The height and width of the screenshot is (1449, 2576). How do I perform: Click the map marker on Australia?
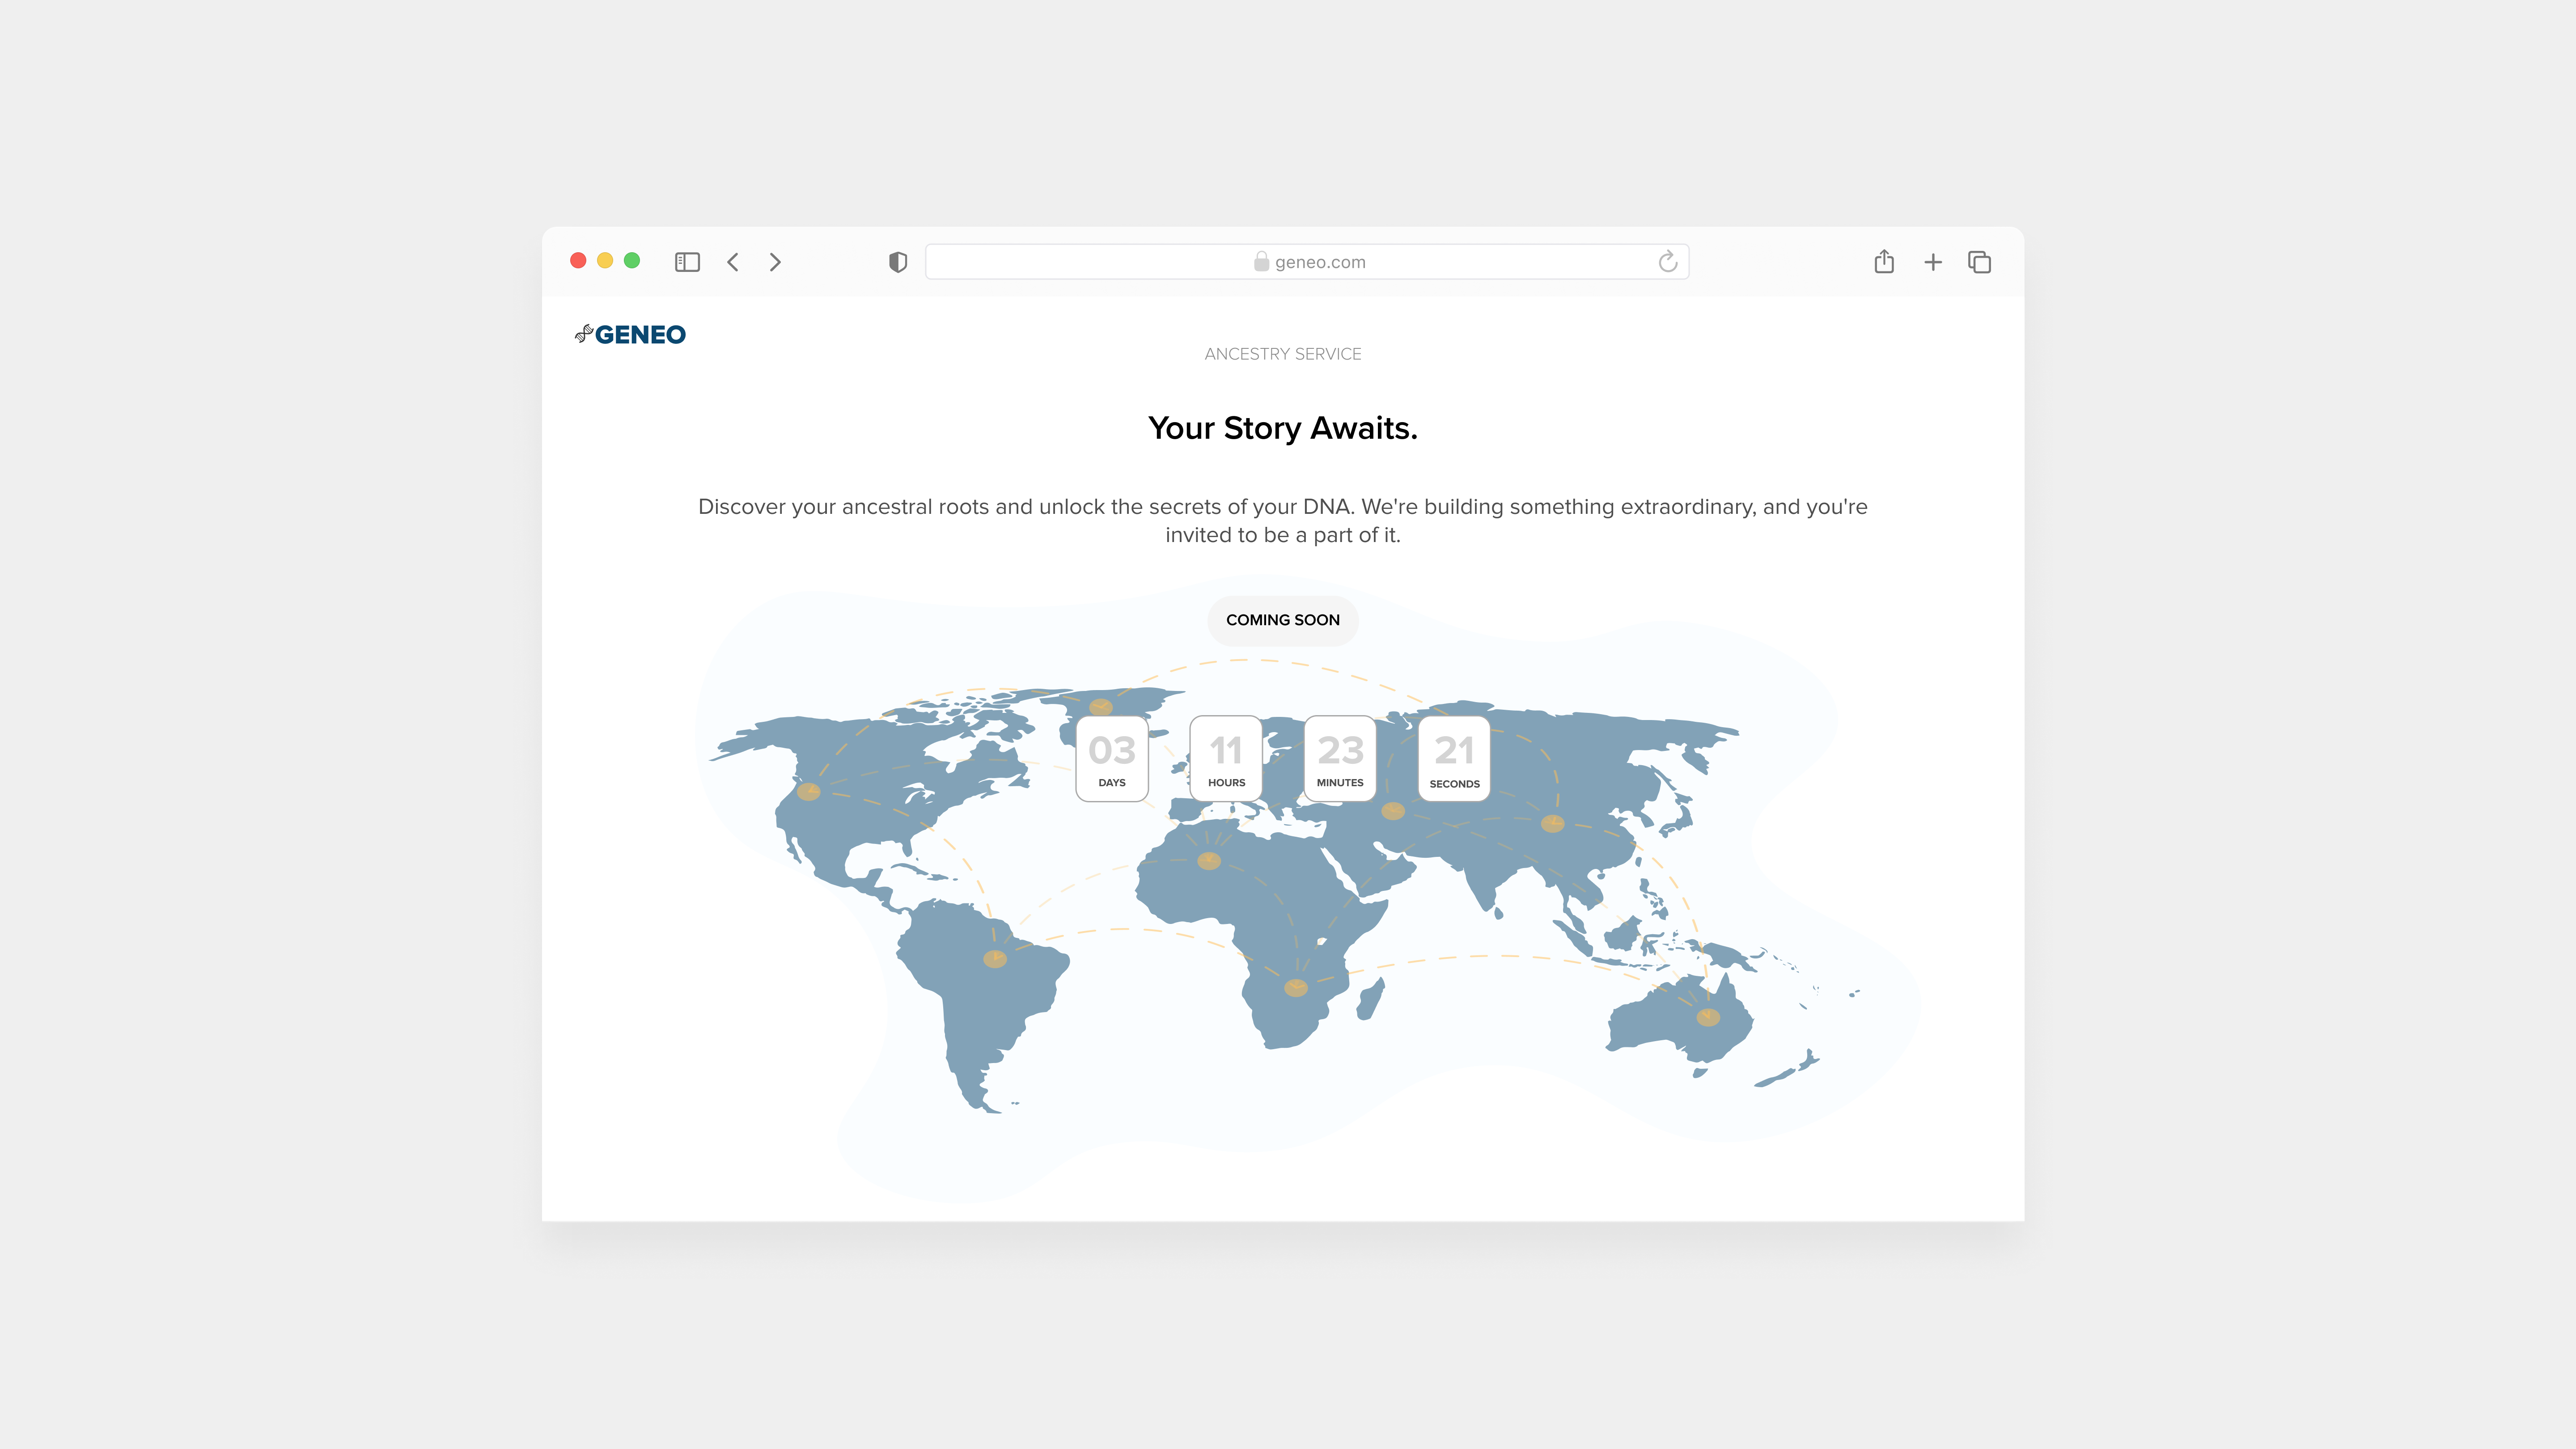pyautogui.click(x=1708, y=1017)
